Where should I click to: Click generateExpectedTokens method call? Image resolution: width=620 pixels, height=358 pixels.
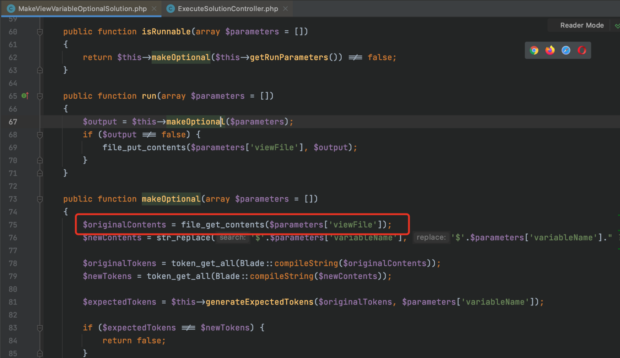(x=260, y=302)
